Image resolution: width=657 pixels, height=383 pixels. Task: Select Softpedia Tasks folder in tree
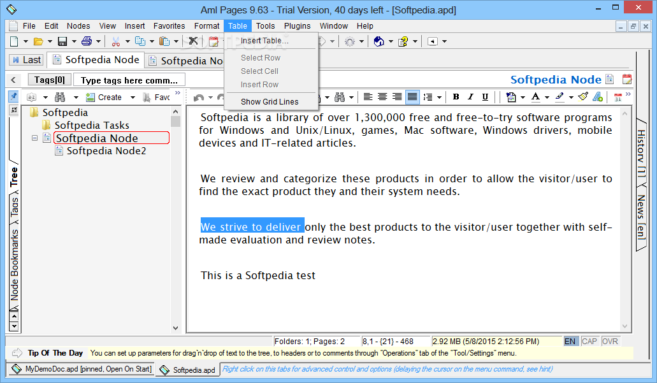[92, 126]
